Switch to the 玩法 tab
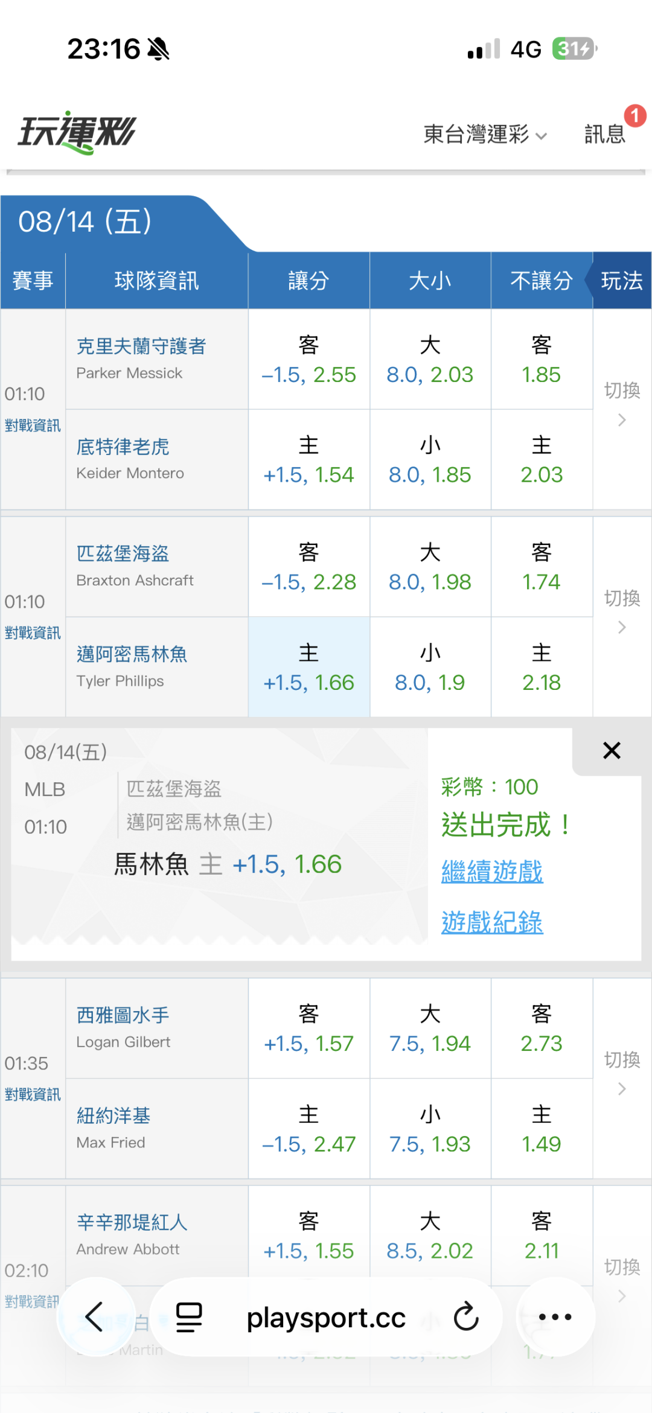This screenshot has width=652, height=1413. (622, 281)
